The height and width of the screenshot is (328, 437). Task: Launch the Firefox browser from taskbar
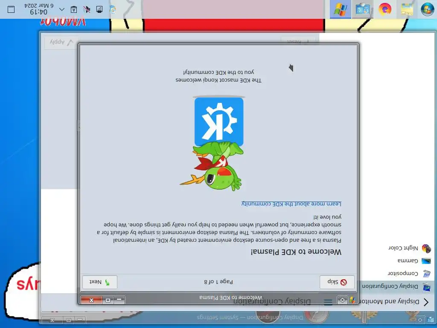click(x=385, y=9)
